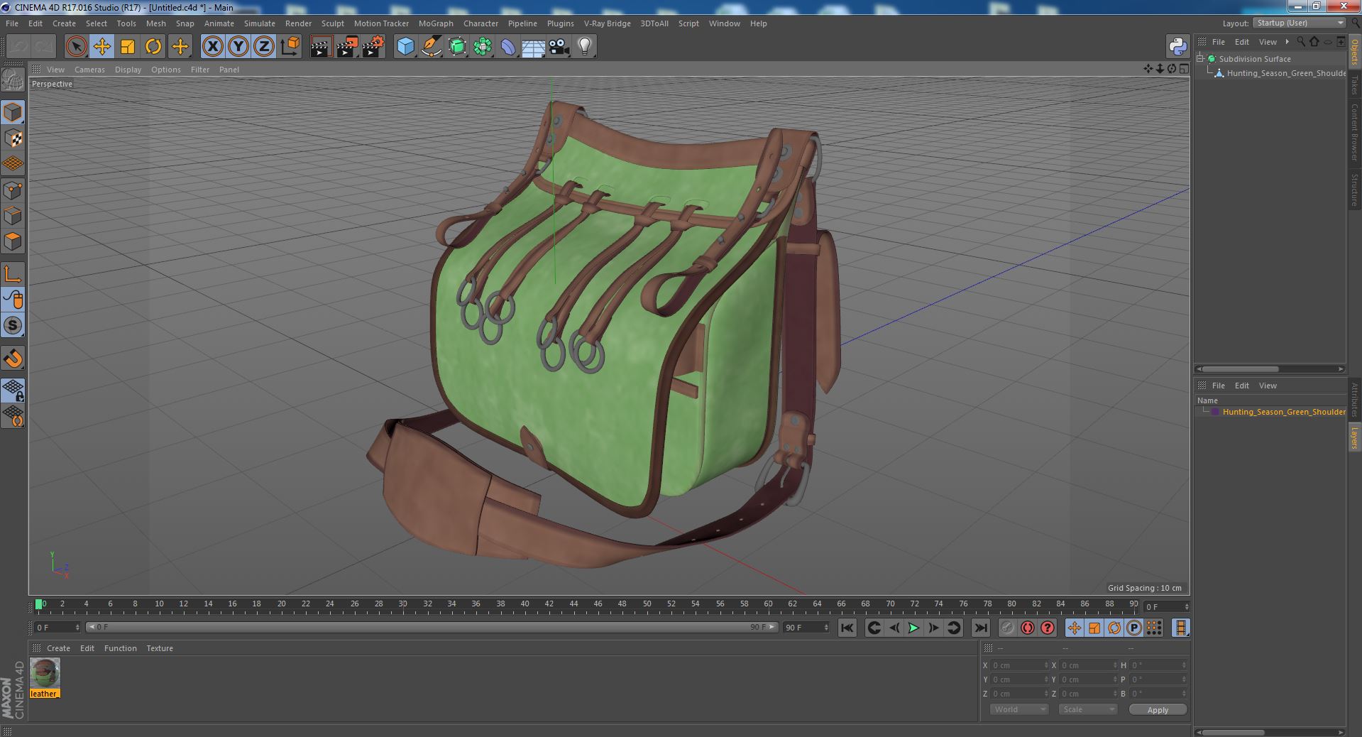The width and height of the screenshot is (1362, 737).
Task: Select the Live Selection tool
Action: point(76,47)
